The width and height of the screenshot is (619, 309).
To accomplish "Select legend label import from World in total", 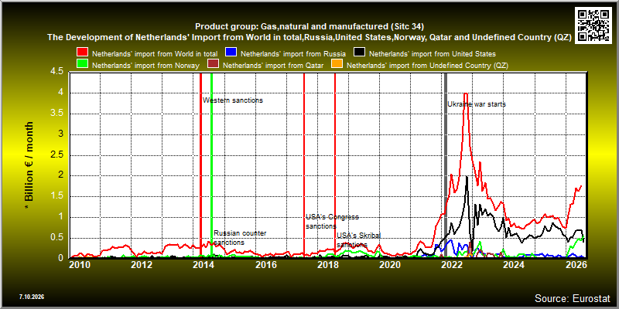I will pyautogui.click(x=155, y=53).
